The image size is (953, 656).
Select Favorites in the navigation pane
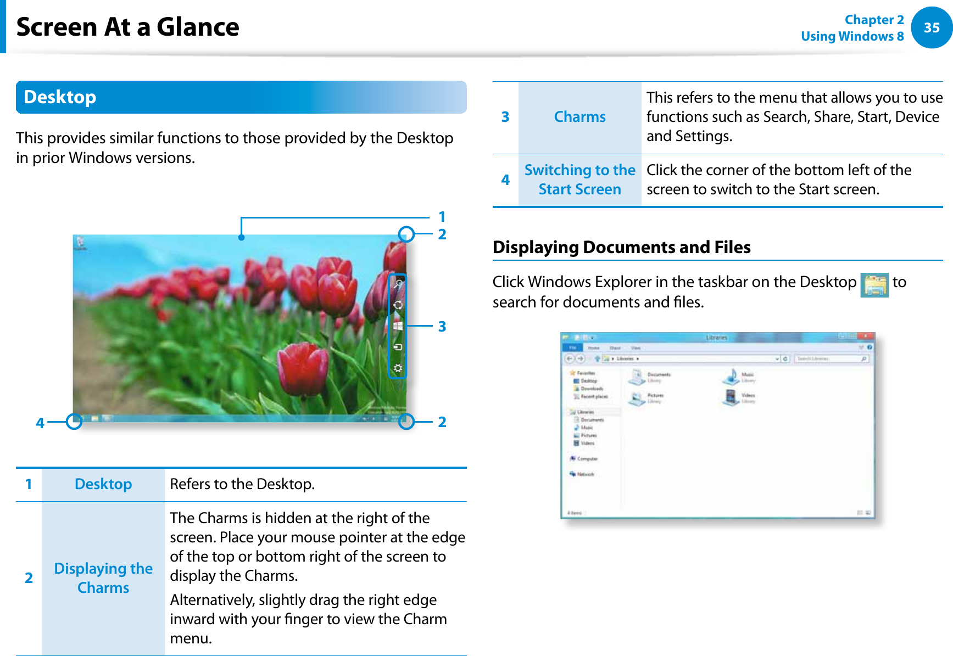click(582, 373)
